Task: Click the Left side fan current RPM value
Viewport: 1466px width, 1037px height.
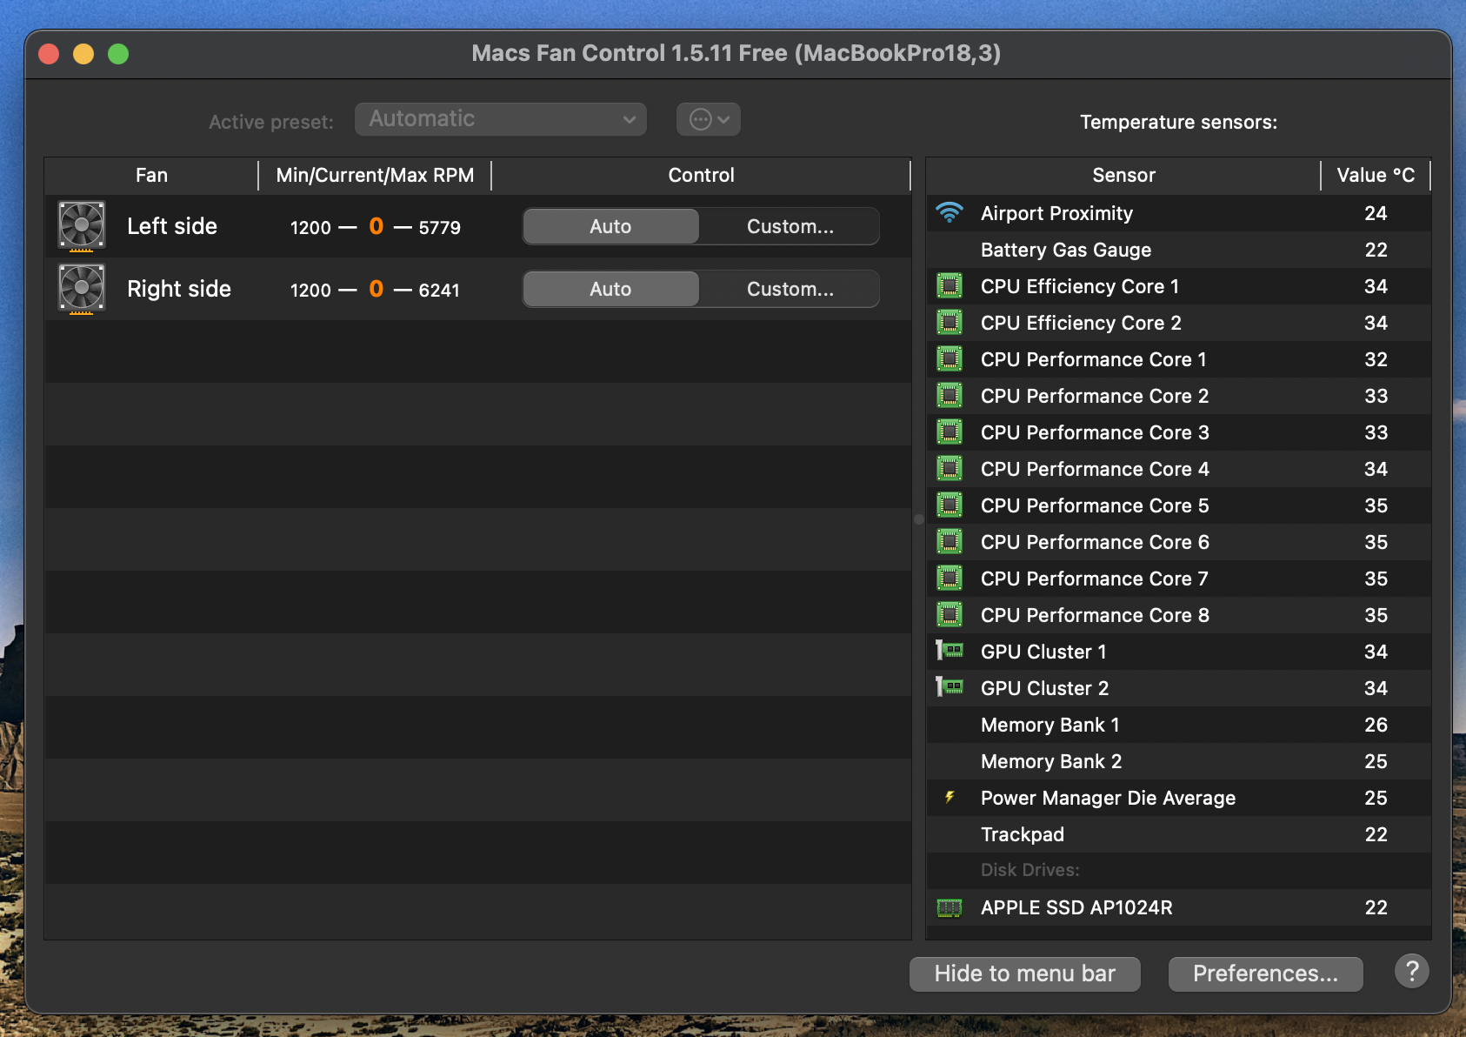Action: 376,226
